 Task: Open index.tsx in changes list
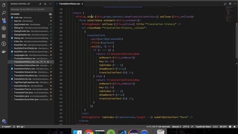[x=31, y=41]
